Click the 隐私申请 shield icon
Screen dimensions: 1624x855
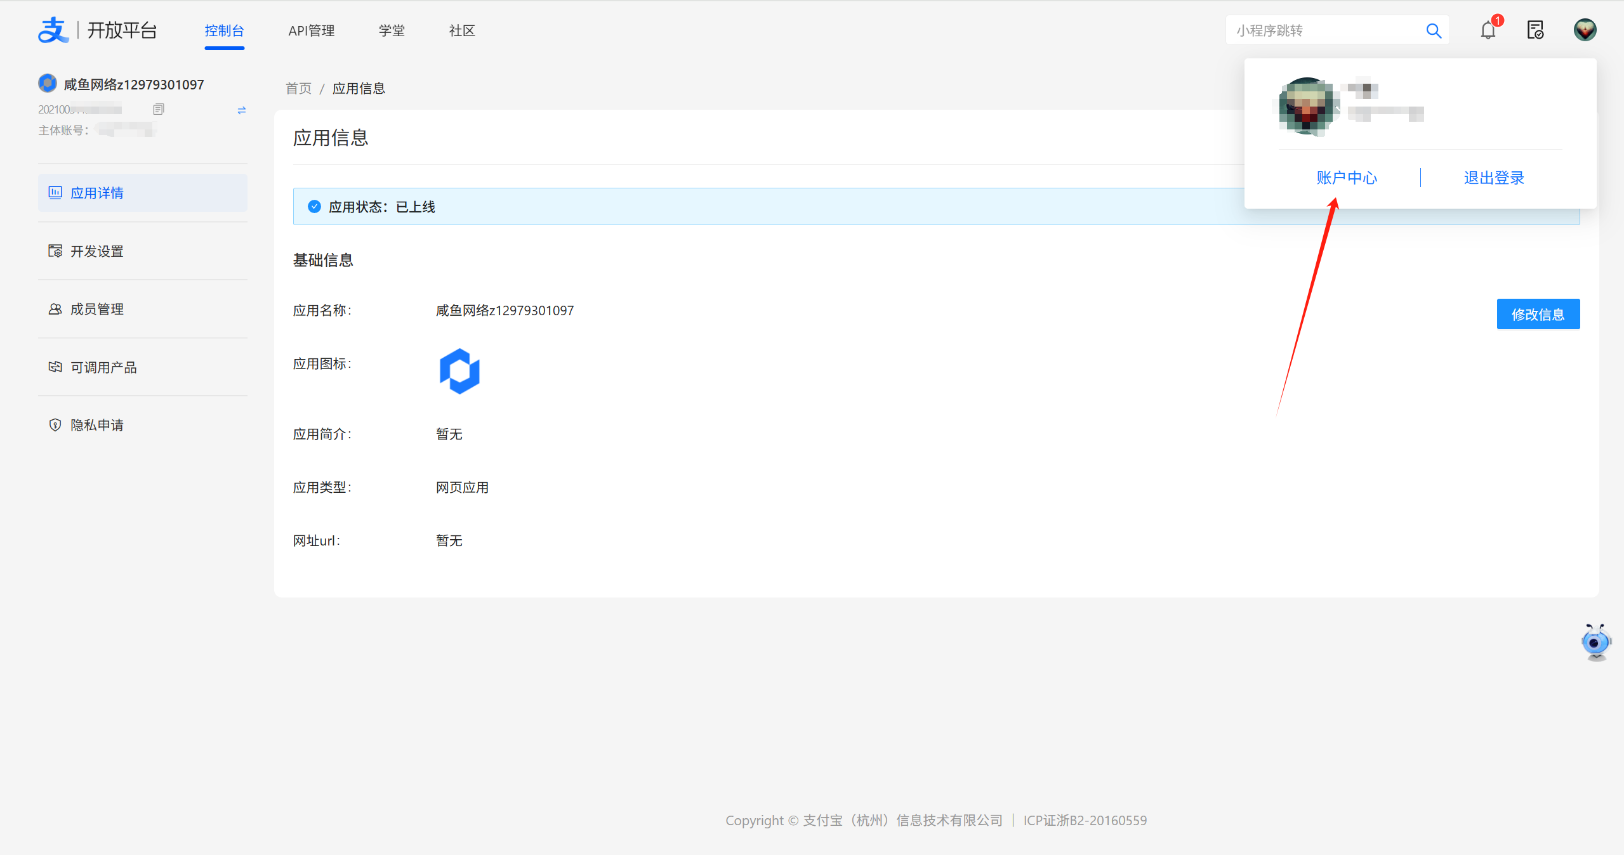click(x=55, y=425)
